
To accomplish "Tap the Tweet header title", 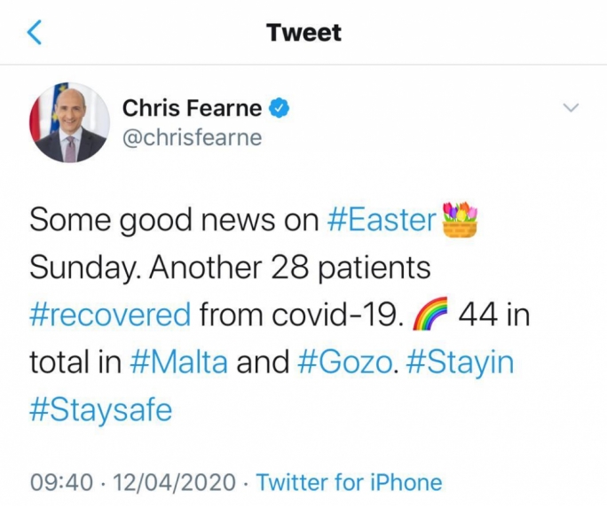I will pyautogui.click(x=303, y=33).
